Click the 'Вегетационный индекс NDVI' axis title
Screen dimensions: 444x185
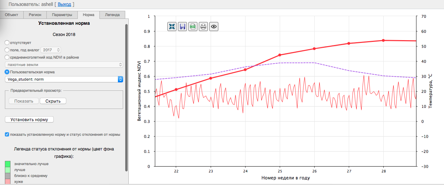pyautogui.click(x=140, y=91)
